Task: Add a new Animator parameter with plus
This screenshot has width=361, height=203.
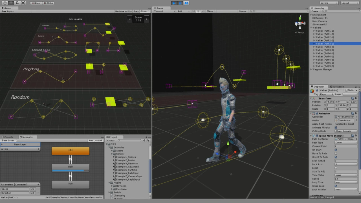Action: (38, 185)
